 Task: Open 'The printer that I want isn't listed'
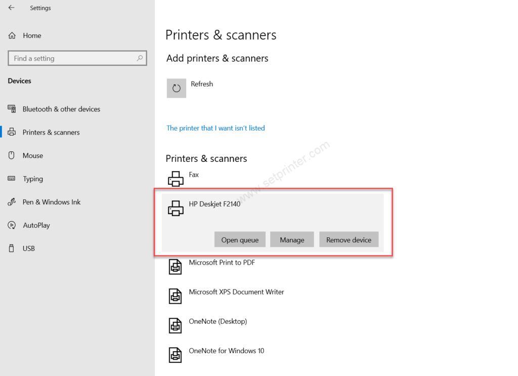click(215, 128)
